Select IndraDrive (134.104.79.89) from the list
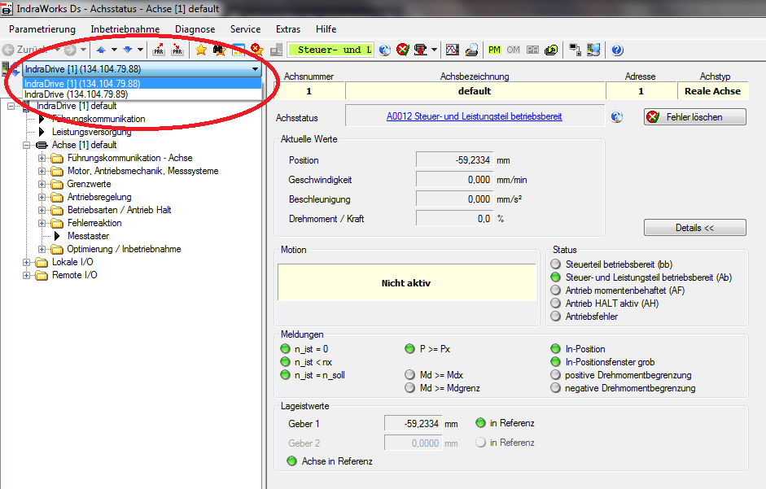The width and height of the screenshot is (766, 489). tap(142, 94)
